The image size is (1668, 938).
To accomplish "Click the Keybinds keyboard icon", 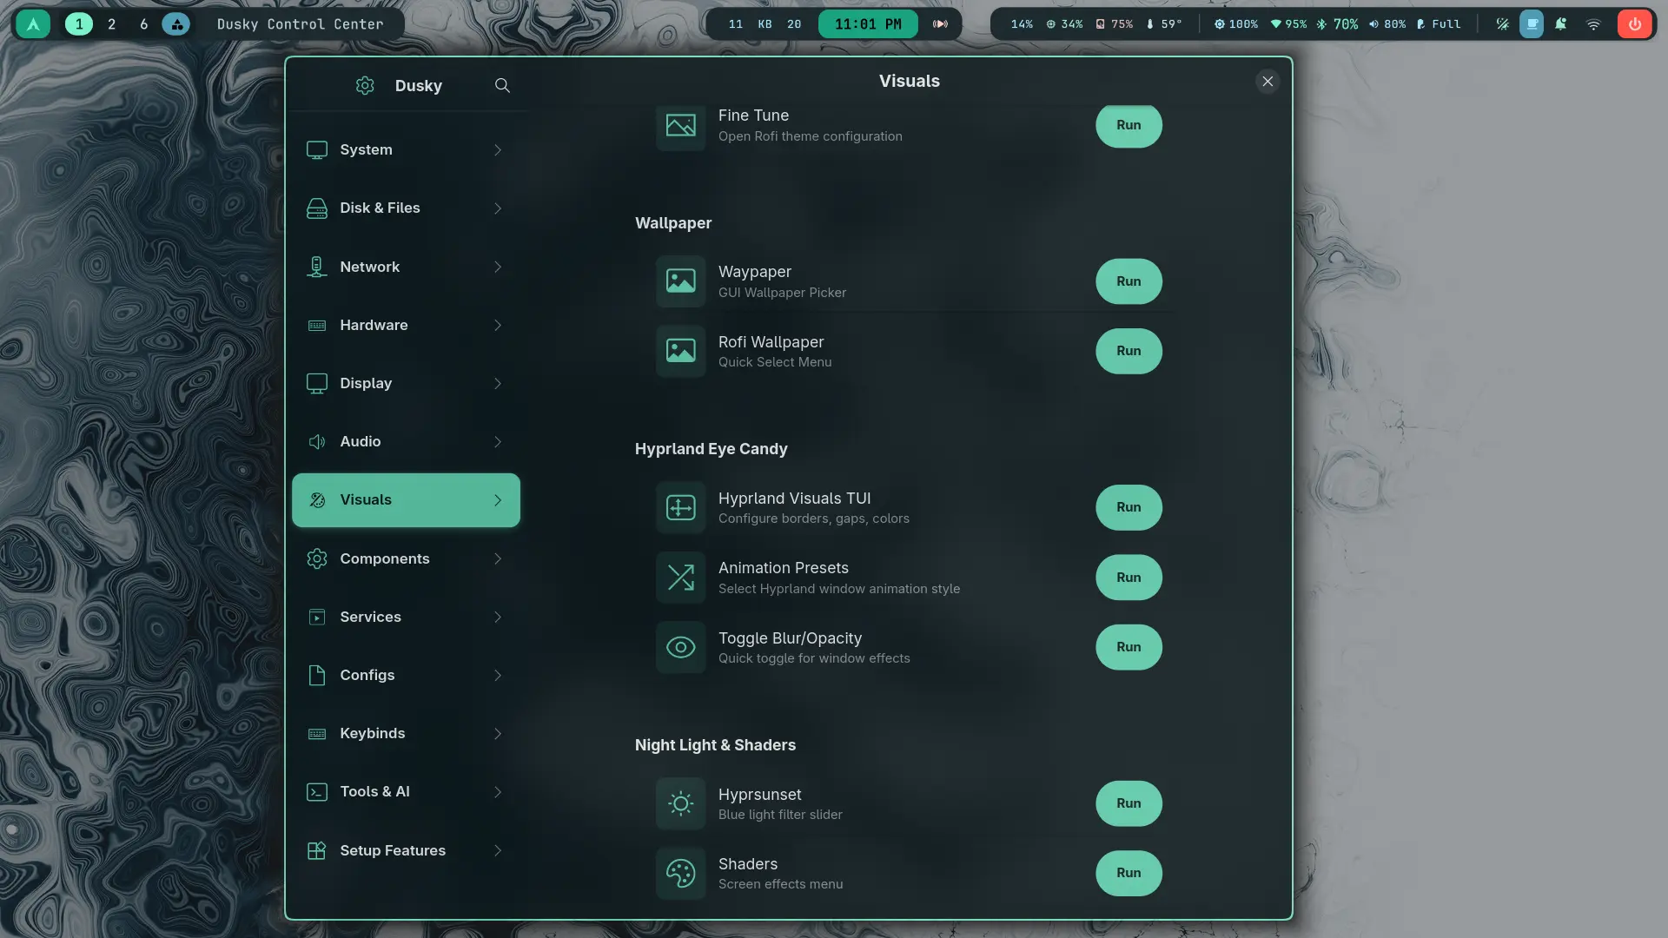I will tap(317, 733).
